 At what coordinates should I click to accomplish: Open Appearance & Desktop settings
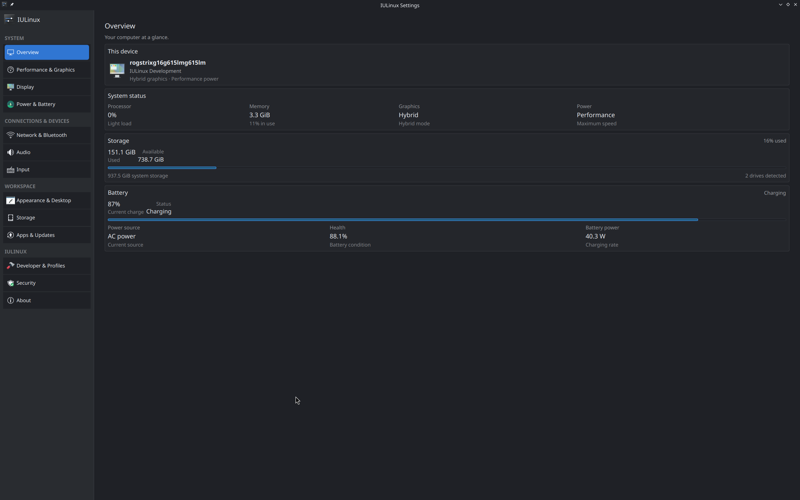point(47,200)
